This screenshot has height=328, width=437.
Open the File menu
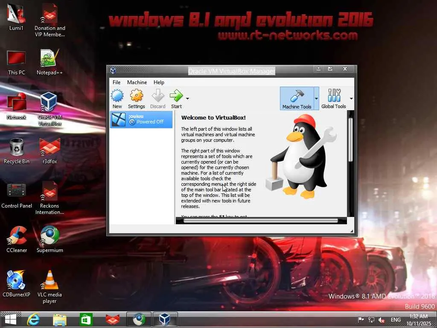(x=117, y=82)
